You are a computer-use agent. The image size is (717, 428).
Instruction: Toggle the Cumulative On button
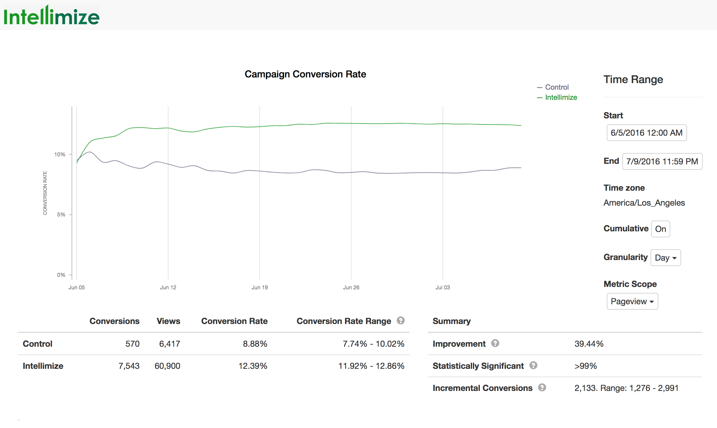660,229
